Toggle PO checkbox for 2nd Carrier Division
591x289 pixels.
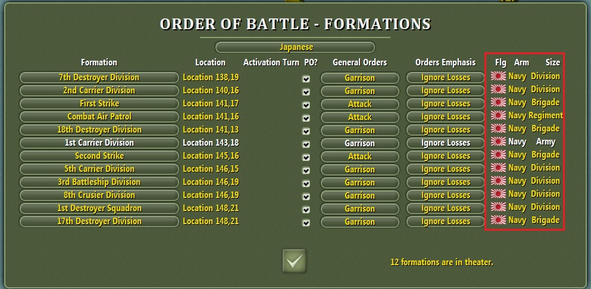click(306, 92)
